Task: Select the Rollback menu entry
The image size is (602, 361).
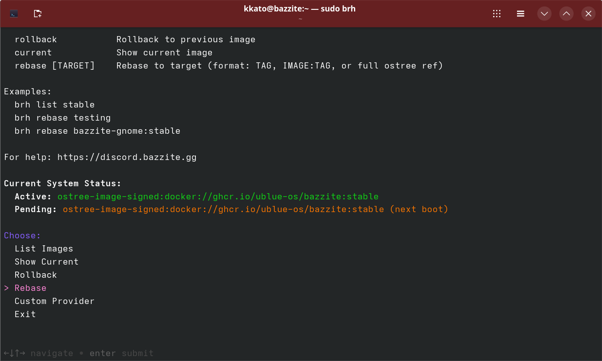Action: point(35,274)
